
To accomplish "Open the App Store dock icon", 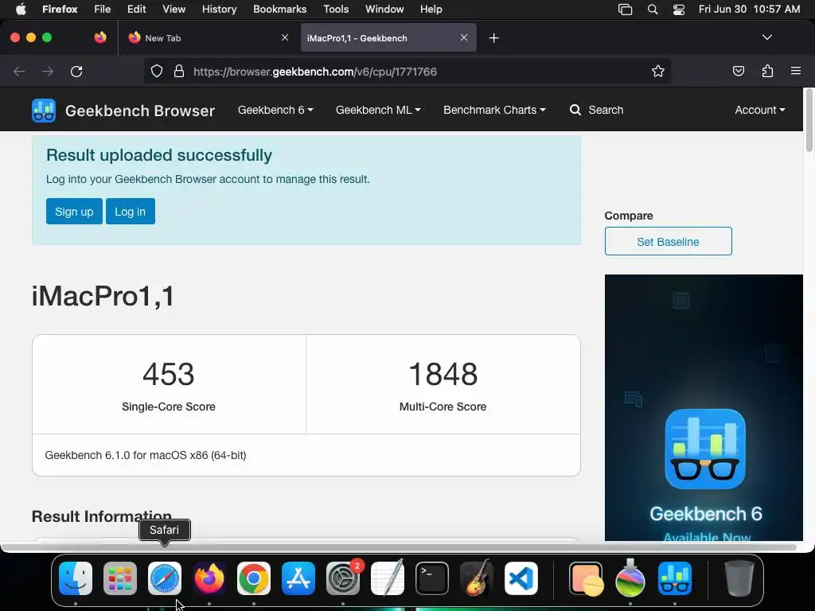I will pyautogui.click(x=298, y=578).
